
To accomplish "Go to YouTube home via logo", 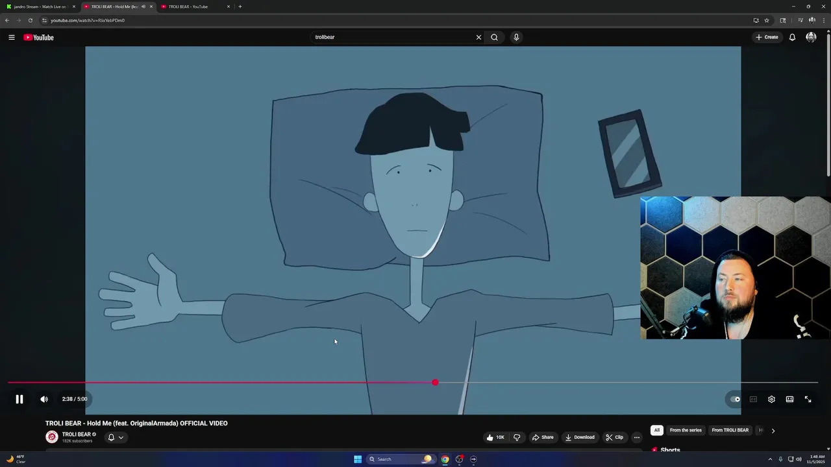I will tap(38, 37).
